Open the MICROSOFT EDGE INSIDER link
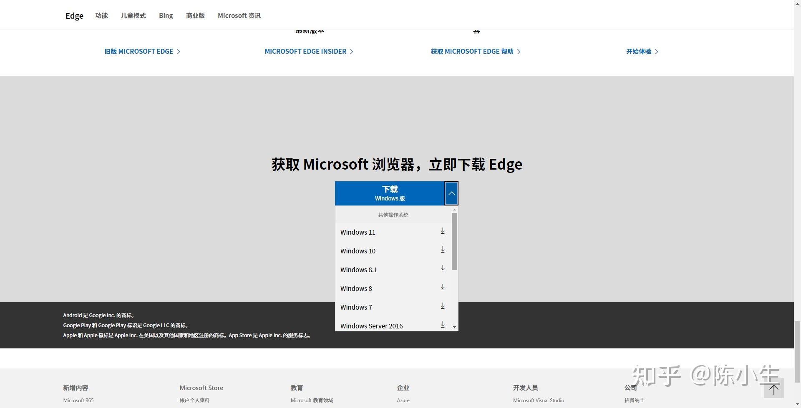This screenshot has height=408, width=801. 305,51
